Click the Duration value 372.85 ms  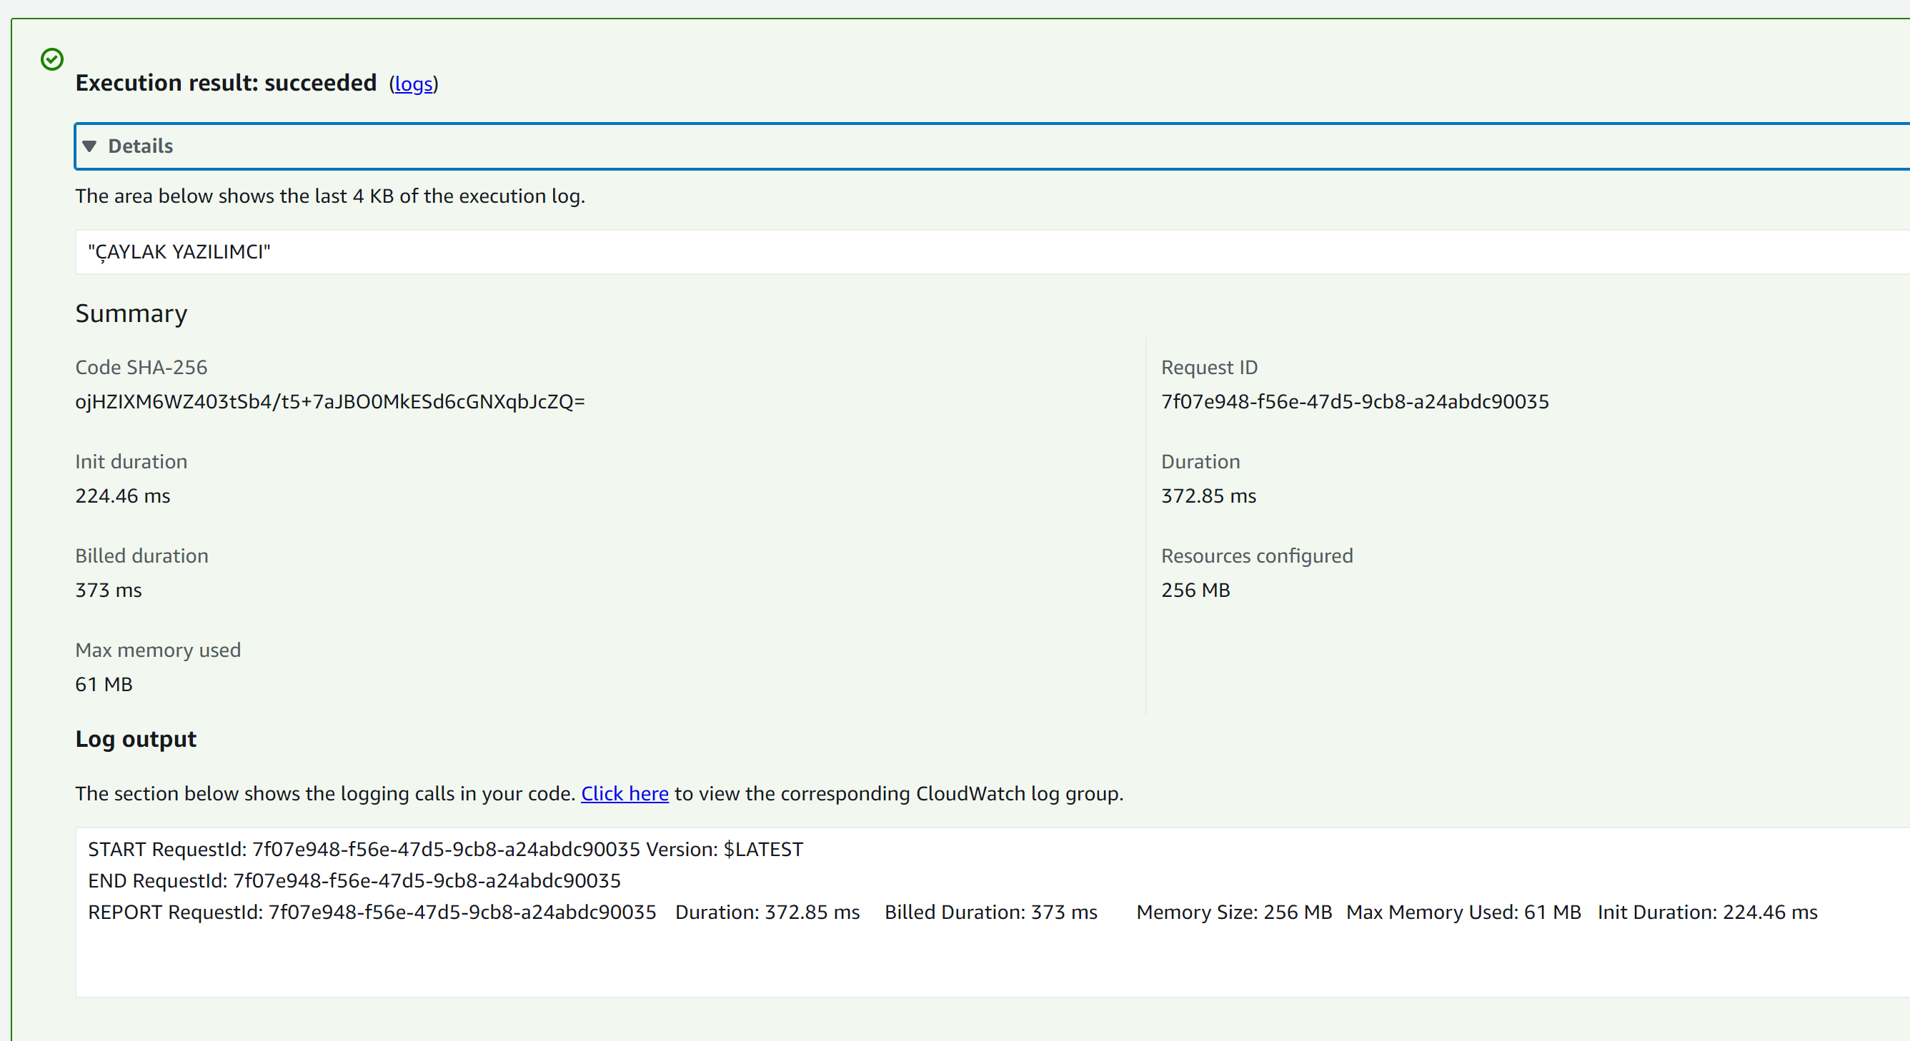(1208, 496)
